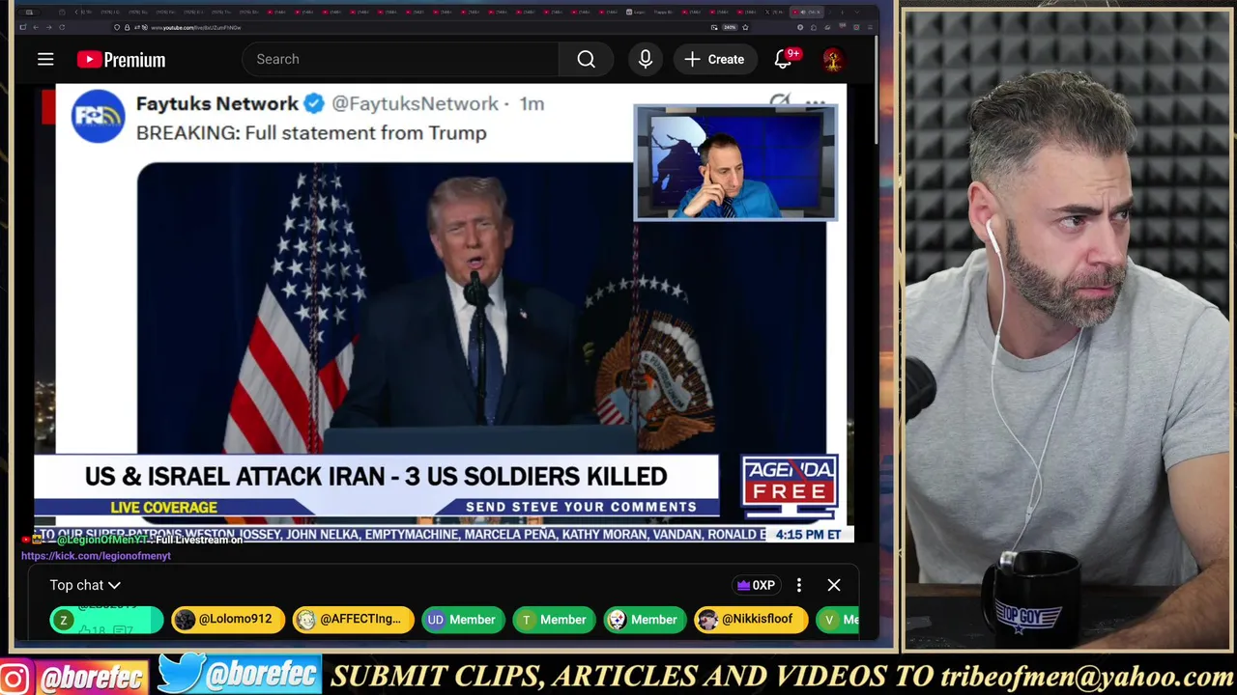Click 'SEND STEVE YOUR COMMENTS' banner text
This screenshot has height=695, width=1237.
(581, 507)
